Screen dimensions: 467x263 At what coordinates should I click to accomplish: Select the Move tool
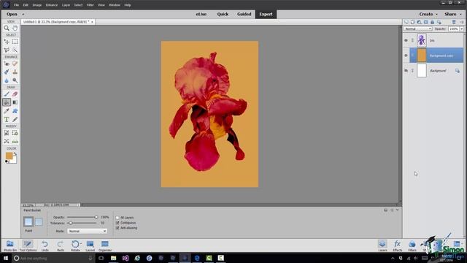(x=7, y=42)
